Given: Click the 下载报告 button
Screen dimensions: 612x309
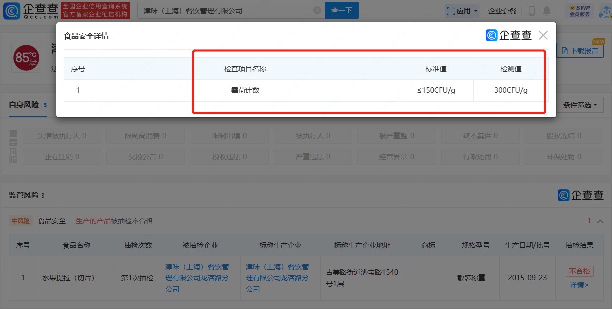Looking at the screenshot, I should [x=580, y=51].
